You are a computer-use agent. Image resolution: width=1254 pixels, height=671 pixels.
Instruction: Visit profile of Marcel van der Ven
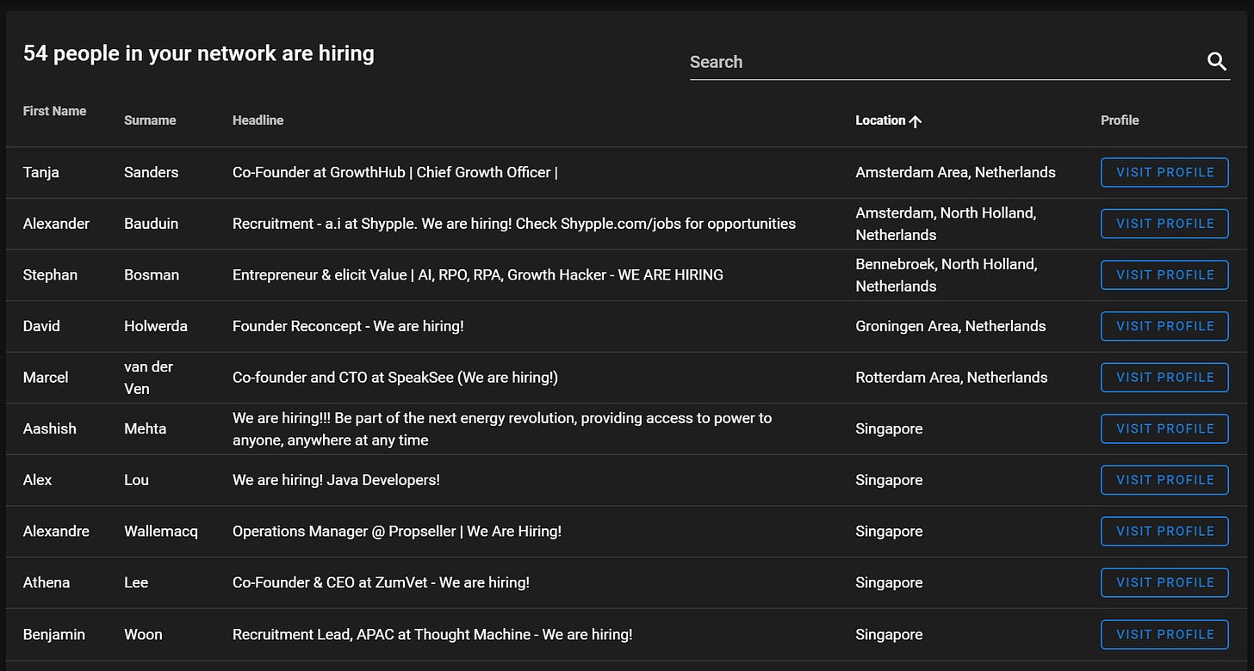[1164, 378]
